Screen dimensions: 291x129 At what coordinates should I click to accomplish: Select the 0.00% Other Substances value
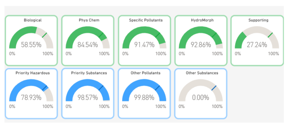tap(201, 98)
